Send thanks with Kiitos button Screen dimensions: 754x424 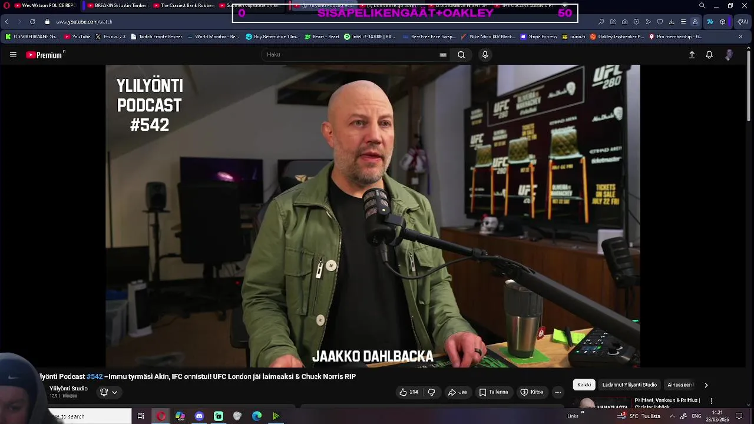click(x=532, y=392)
